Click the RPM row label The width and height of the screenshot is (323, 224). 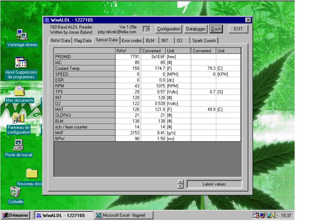[x=84, y=86]
